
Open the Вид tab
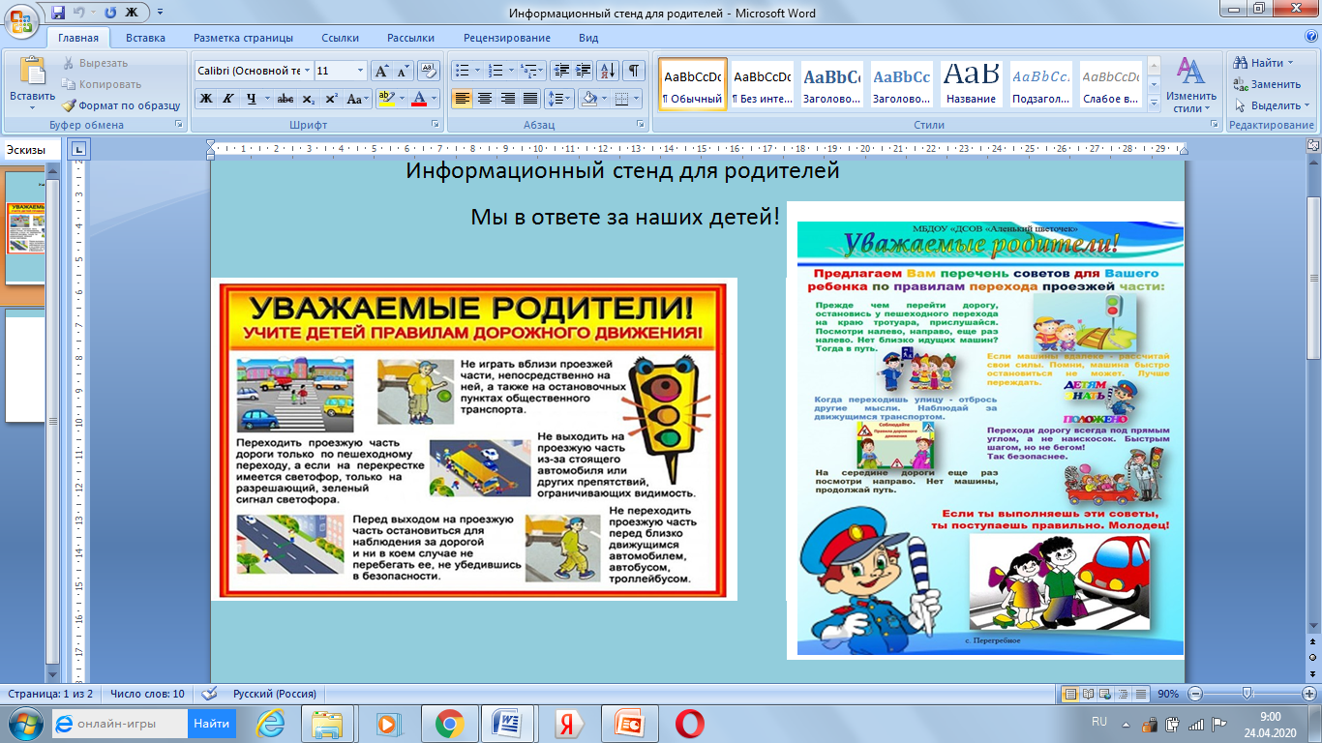click(x=588, y=38)
